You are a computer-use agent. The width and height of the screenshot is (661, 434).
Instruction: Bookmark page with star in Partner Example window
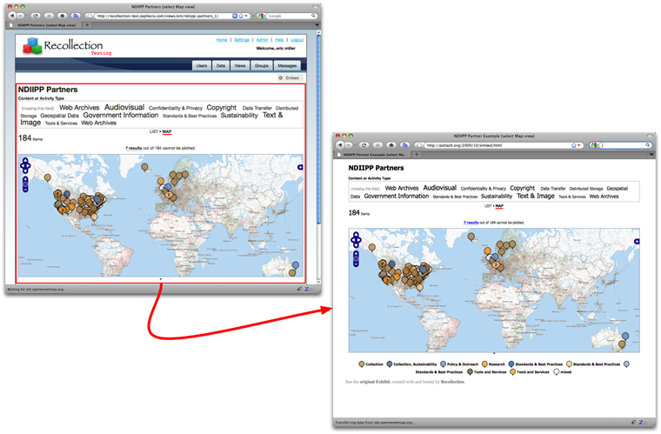tap(573, 145)
